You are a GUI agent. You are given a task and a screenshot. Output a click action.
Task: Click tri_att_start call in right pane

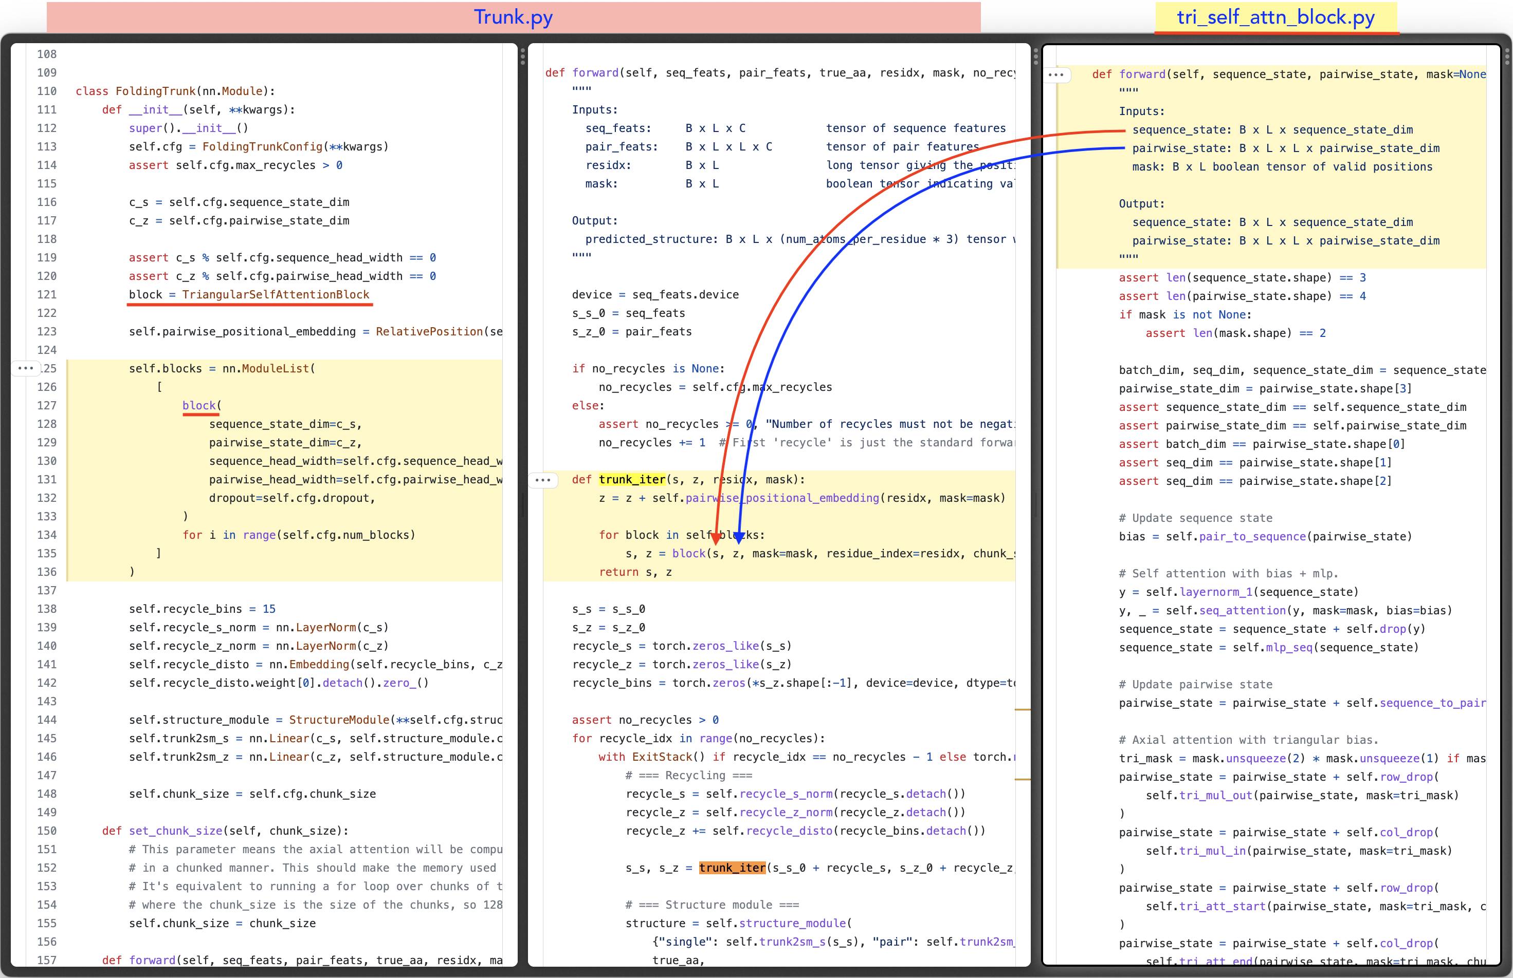point(1223,907)
